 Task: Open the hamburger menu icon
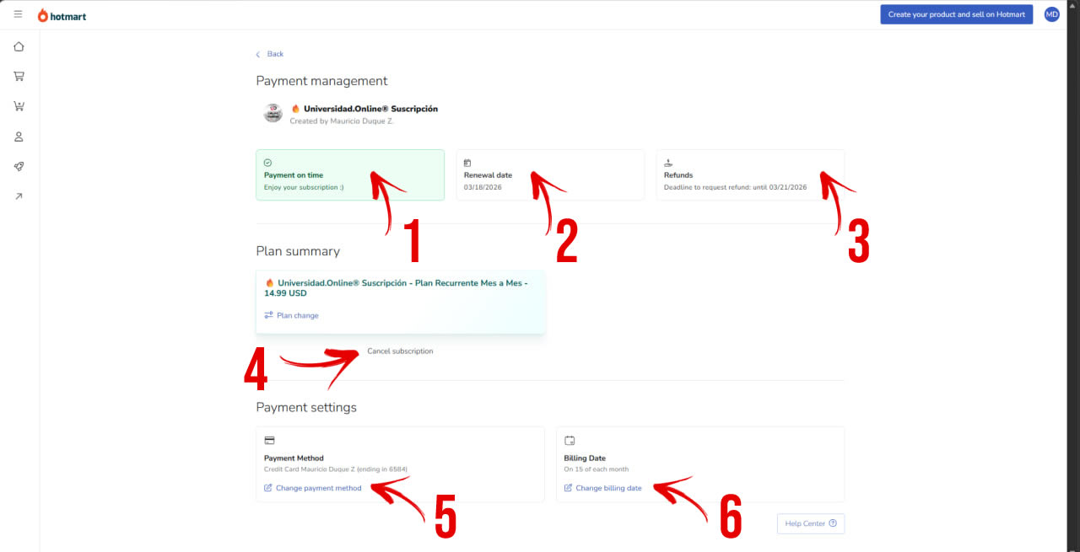(x=19, y=14)
